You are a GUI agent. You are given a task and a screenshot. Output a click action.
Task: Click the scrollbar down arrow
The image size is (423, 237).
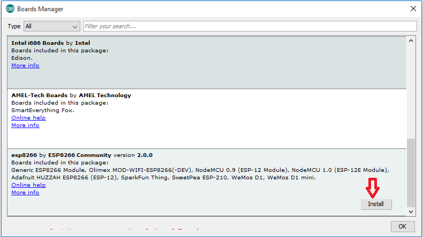click(411, 212)
